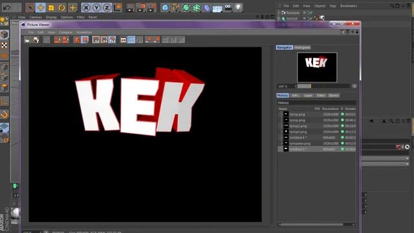Toggle the highlighted blue compare icon

coord(131,39)
